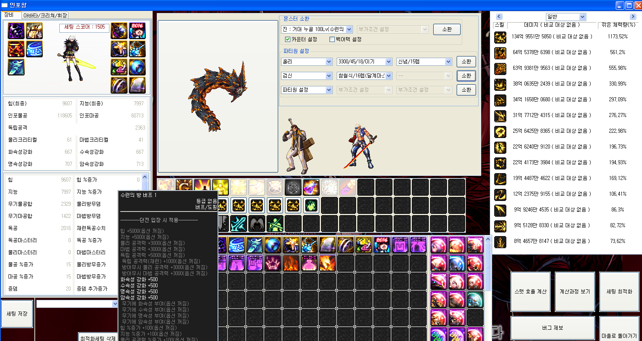Click 소환 button on the 홀리 row
Viewport: 642px width, 341px height.
[466, 62]
